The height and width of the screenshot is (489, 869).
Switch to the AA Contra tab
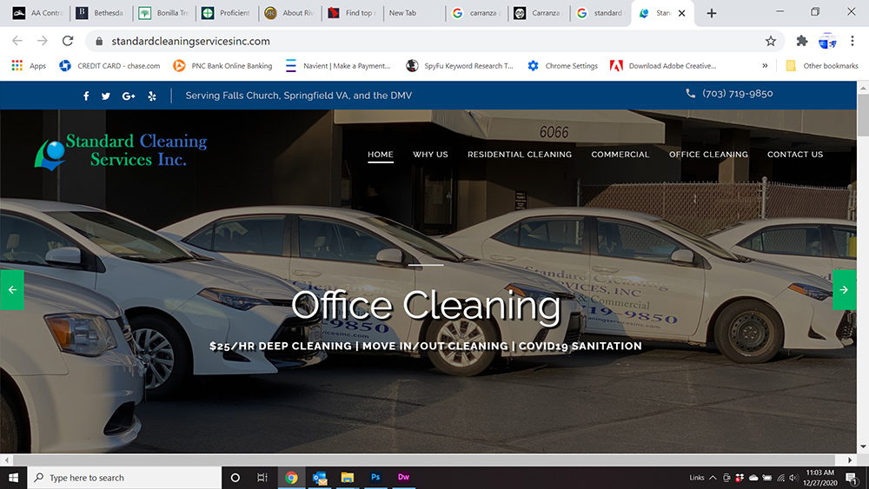[37, 13]
